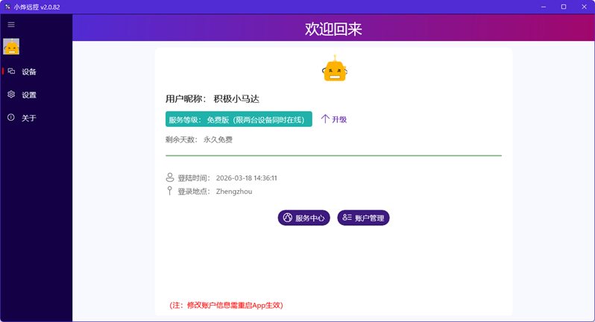Click the user avatar in the sidebar

click(11, 47)
